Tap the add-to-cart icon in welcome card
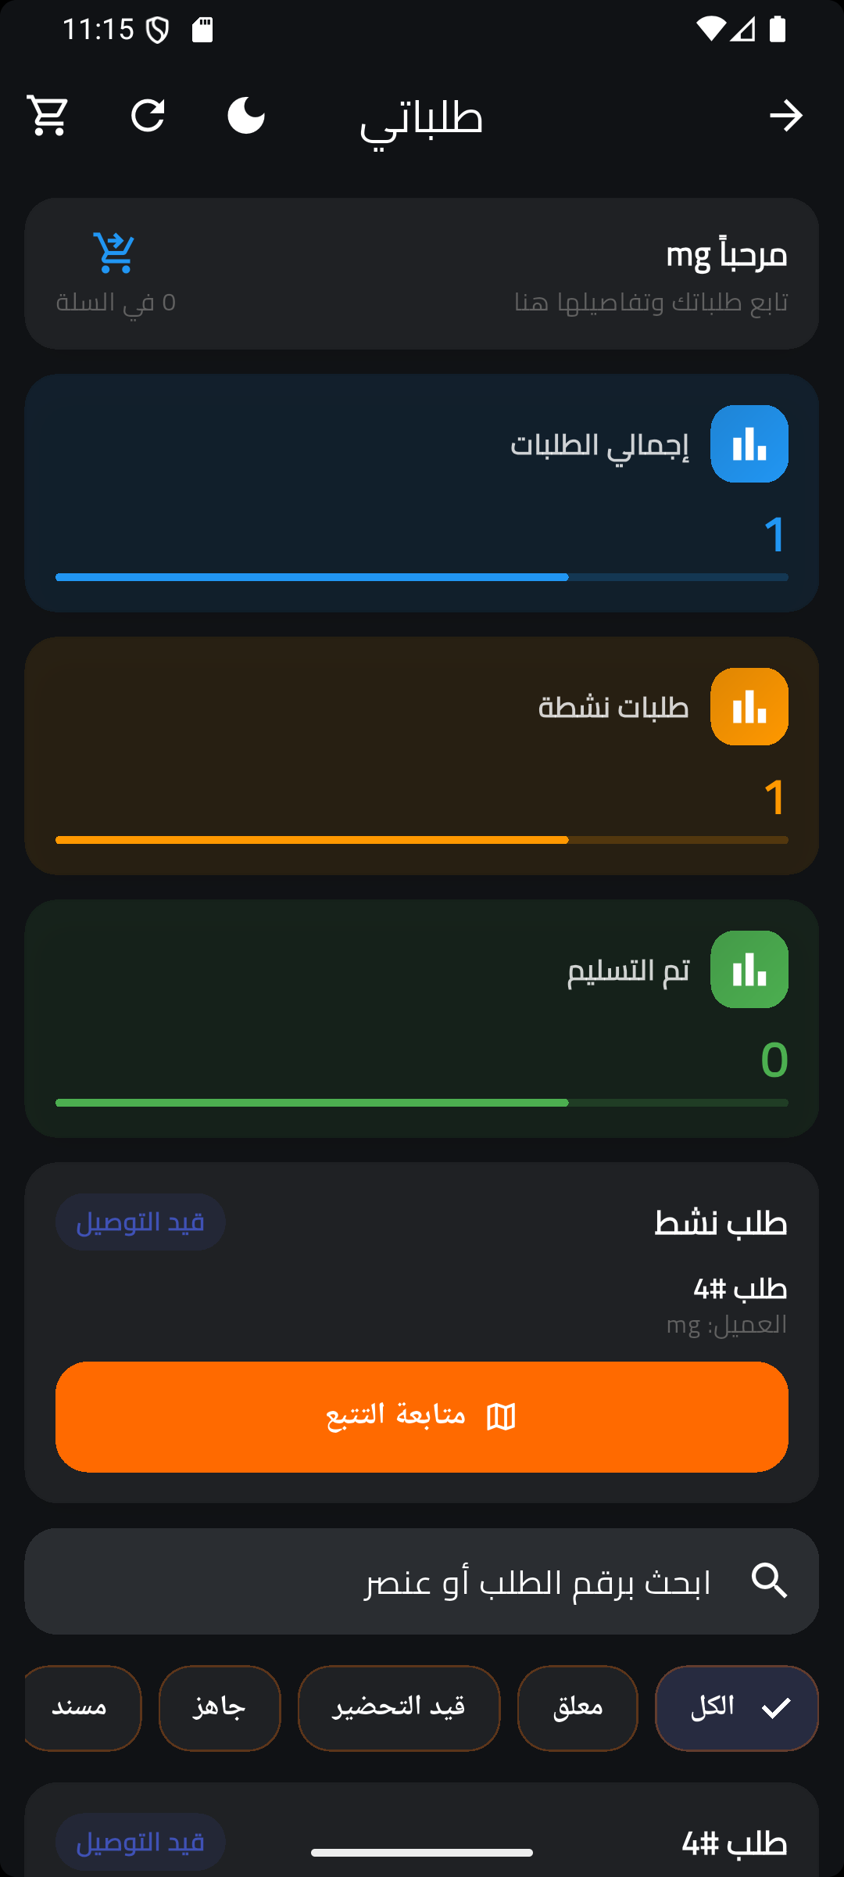The image size is (844, 1877). coord(115,253)
